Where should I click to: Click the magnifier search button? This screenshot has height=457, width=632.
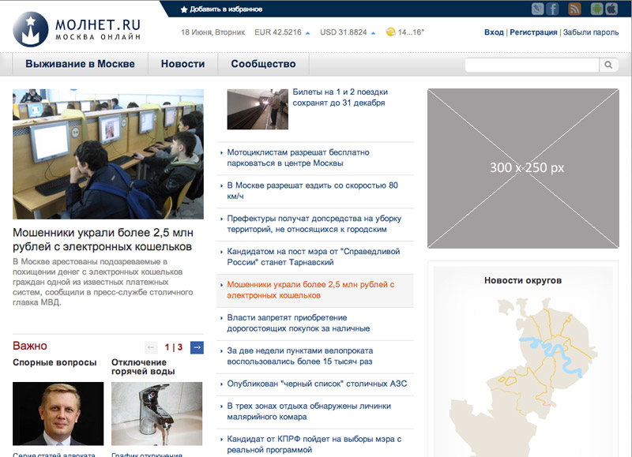[x=608, y=65]
